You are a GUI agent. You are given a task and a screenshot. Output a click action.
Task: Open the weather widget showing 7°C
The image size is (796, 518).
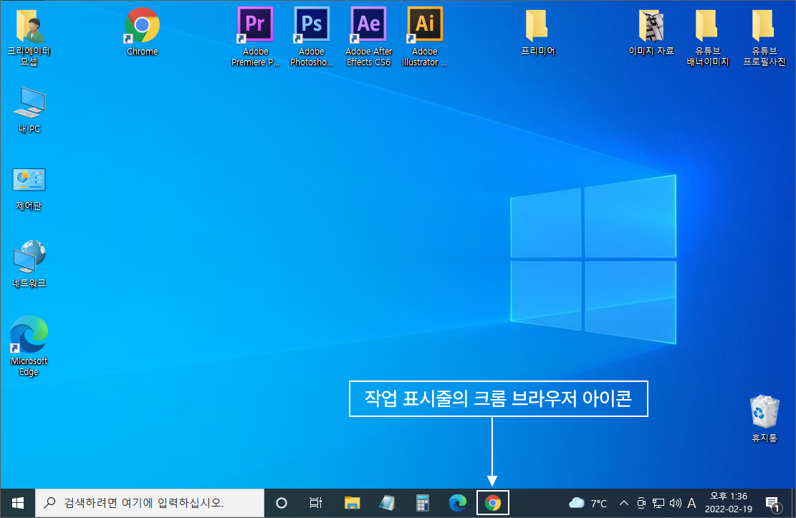tap(588, 503)
